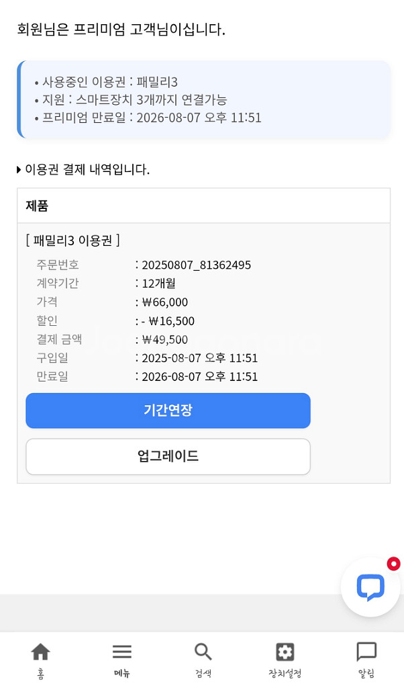Open the 장치설정 device settings gear icon
404x688 pixels.
coord(284,651)
